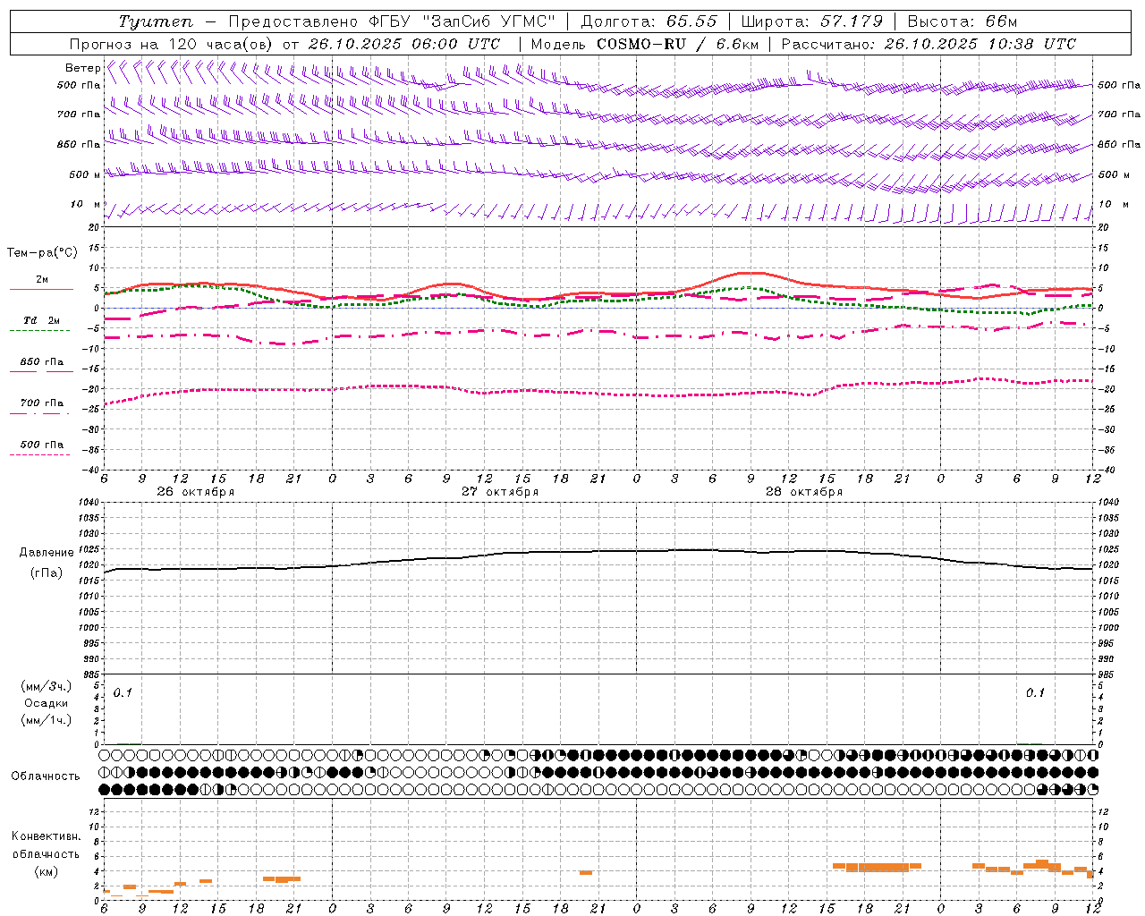Click the "Td 2м" dew point legend entry
Screen dimensions: 1145x916
(41, 320)
